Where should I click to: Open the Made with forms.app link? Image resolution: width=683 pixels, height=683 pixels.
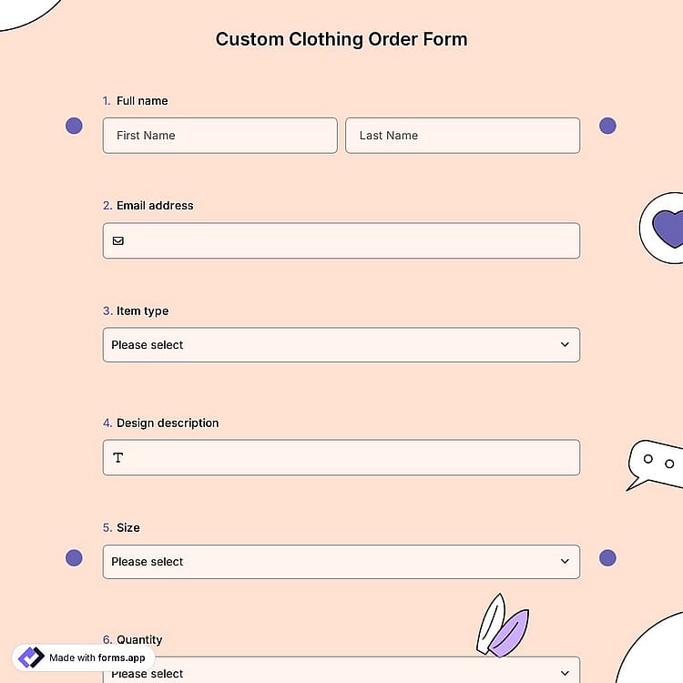[x=84, y=658]
